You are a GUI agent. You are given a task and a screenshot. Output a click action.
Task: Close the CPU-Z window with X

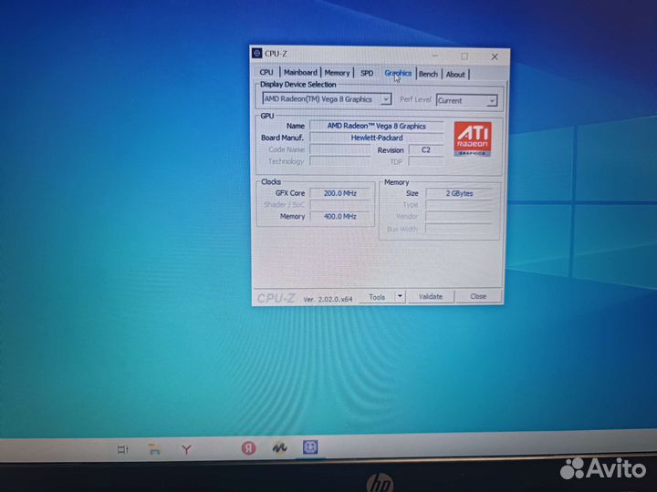click(x=495, y=56)
